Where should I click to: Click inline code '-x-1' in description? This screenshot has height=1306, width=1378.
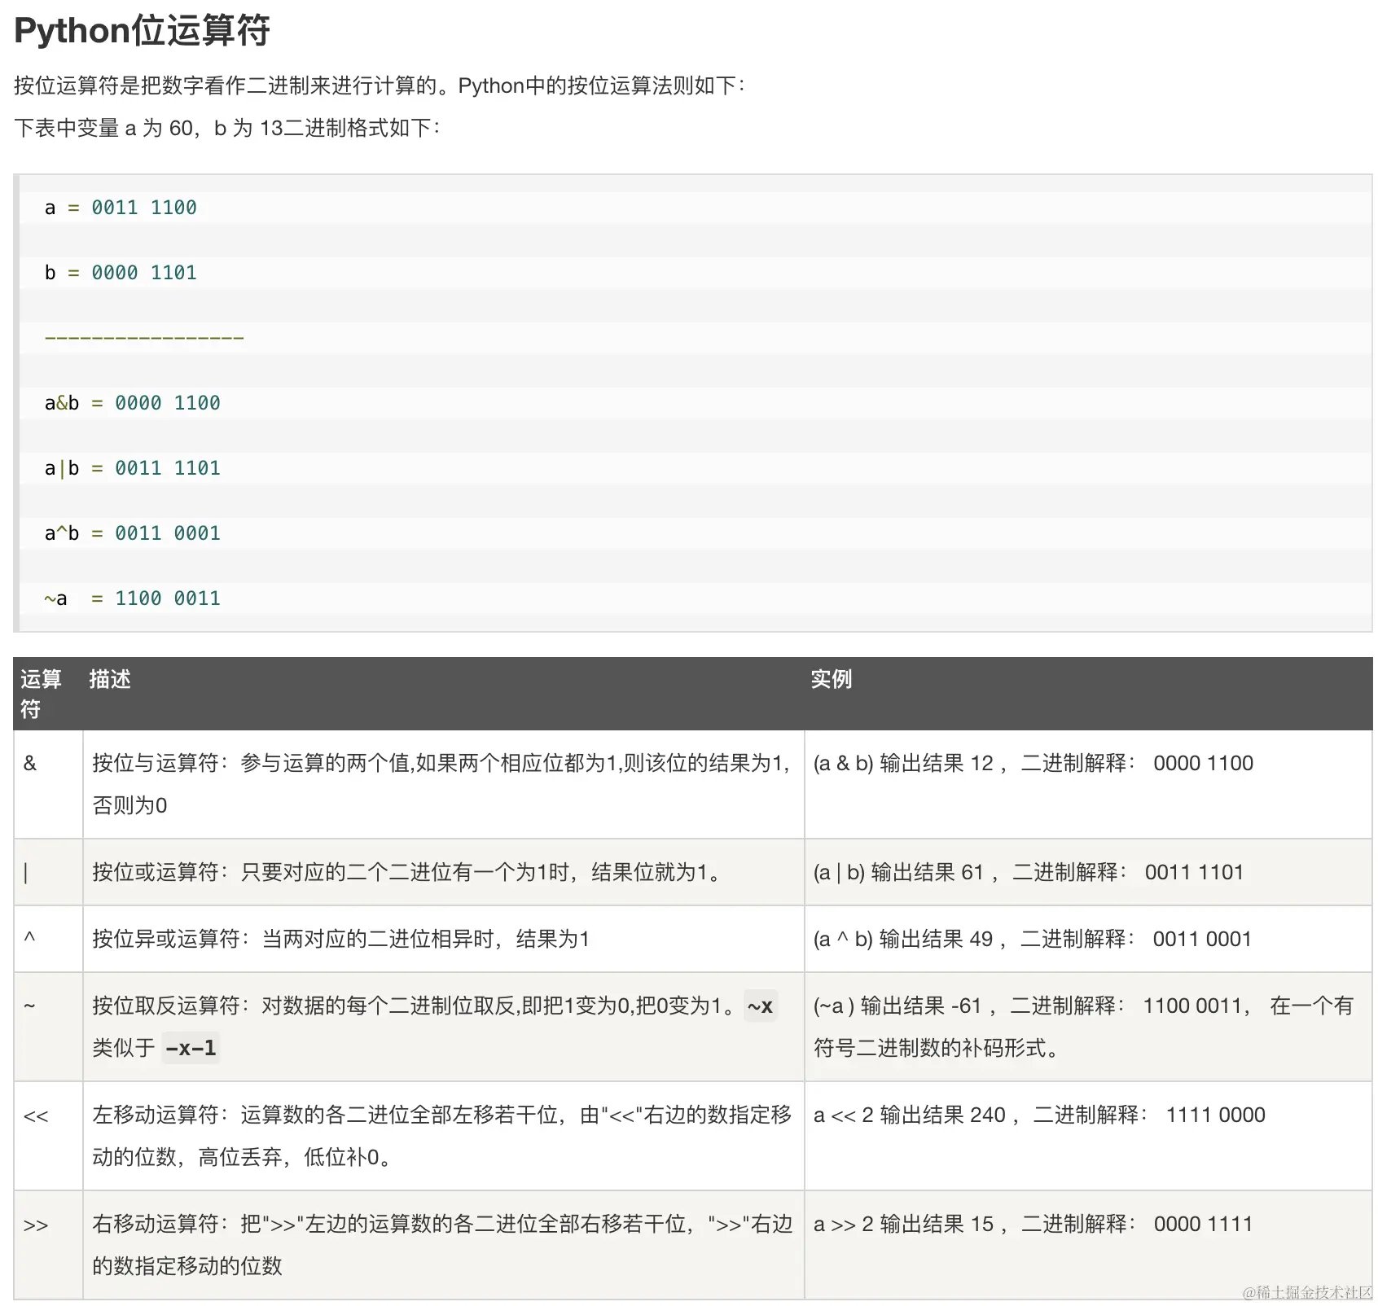(191, 1049)
